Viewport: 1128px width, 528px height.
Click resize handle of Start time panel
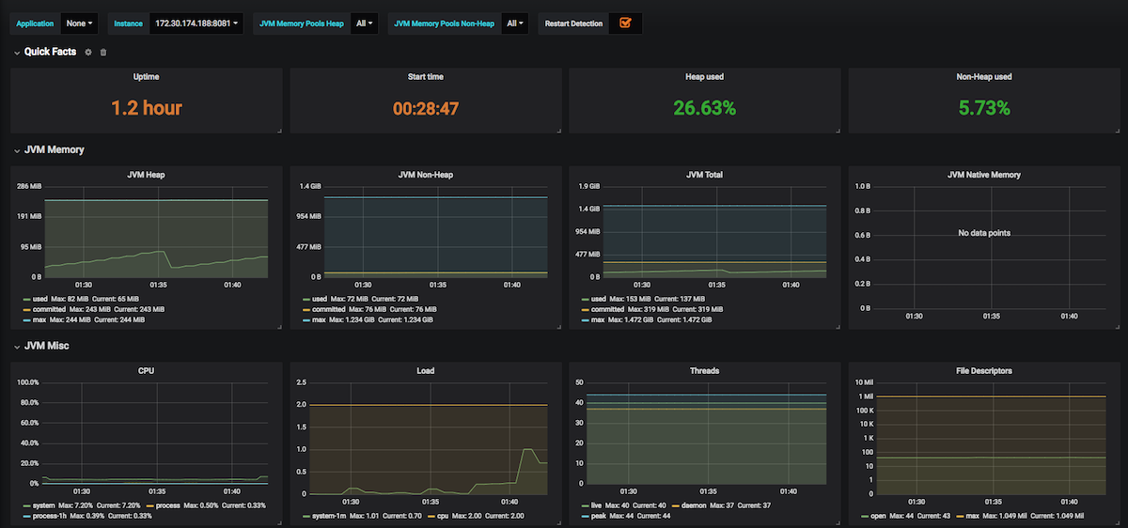tap(559, 131)
